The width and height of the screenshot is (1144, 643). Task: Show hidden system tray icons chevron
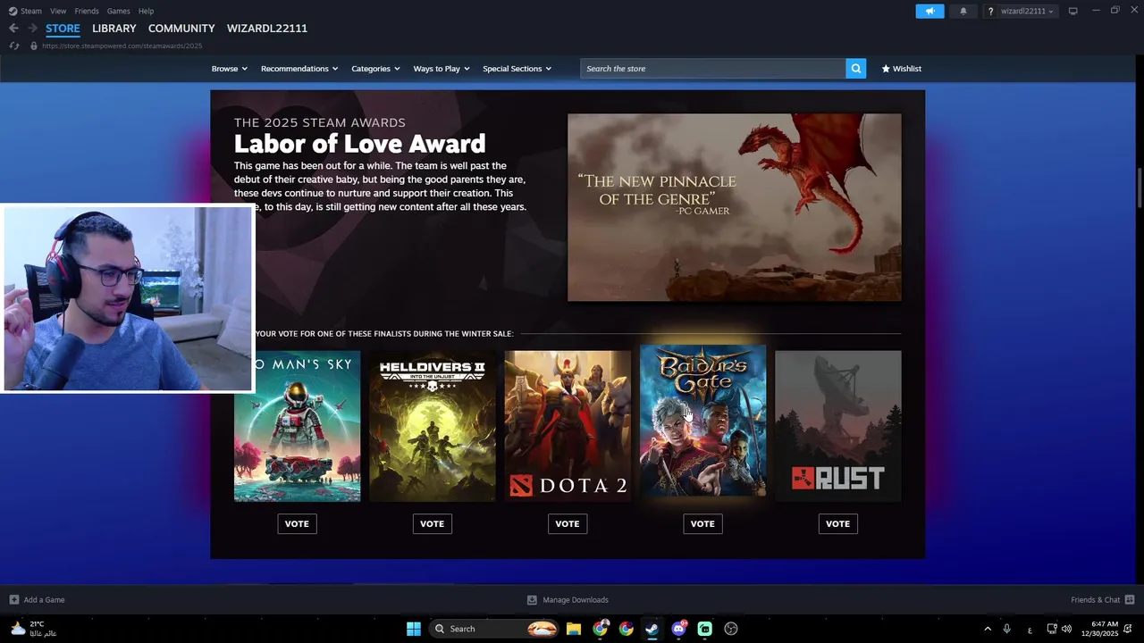click(988, 629)
